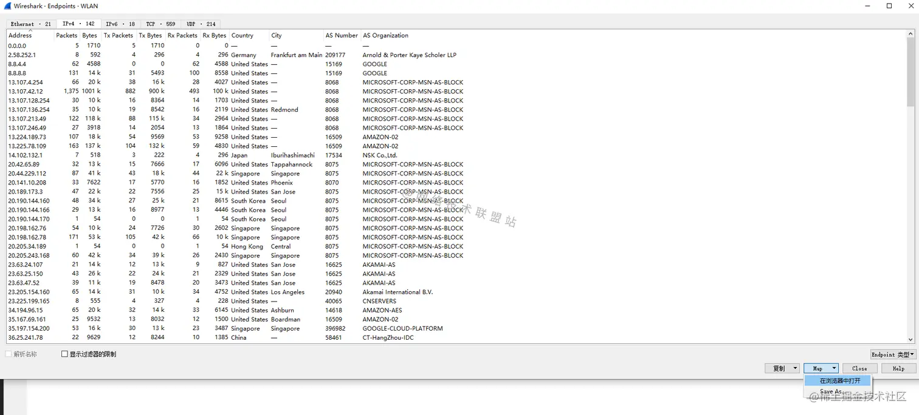Sort by Rx Bytes column header
Viewport: 919px width, 415px height.
point(215,35)
